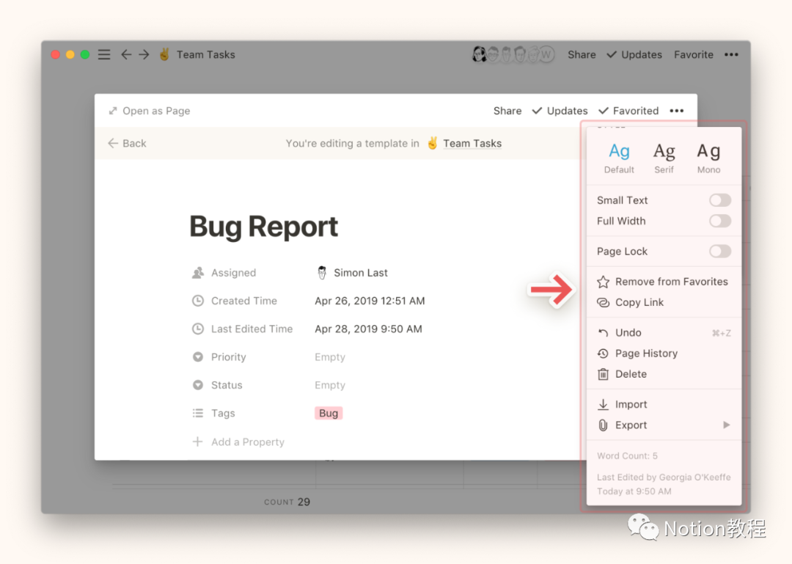The width and height of the screenshot is (792, 564).
Task: Follow the Team Tasks link in the banner
Action: 472,143
